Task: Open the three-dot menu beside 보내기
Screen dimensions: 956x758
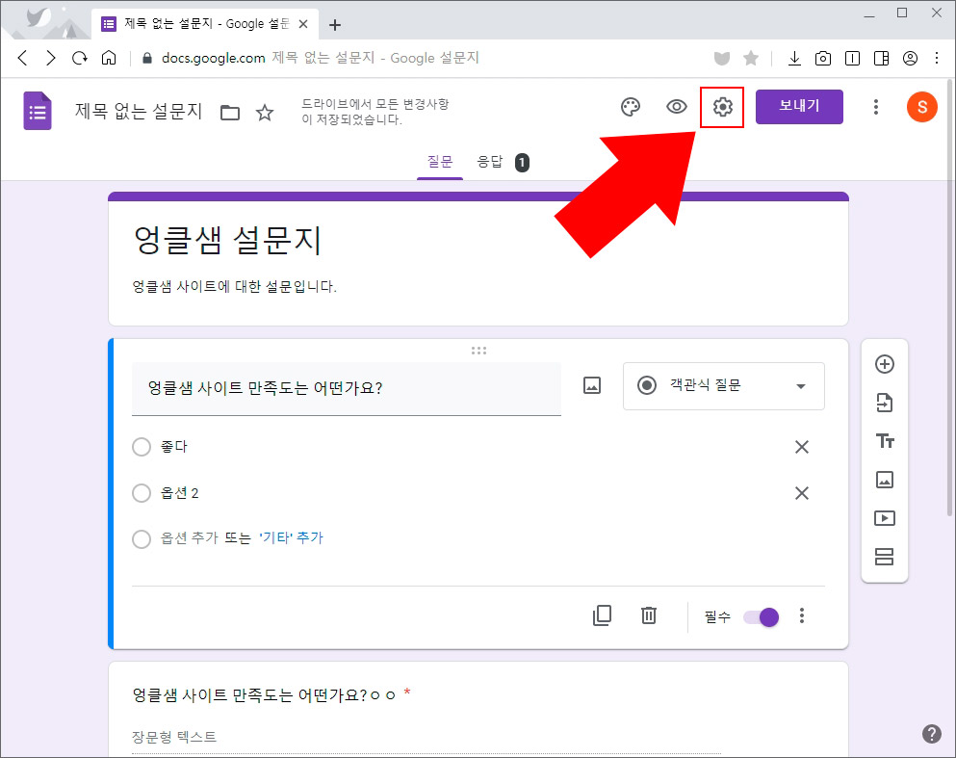Action: [x=875, y=107]
